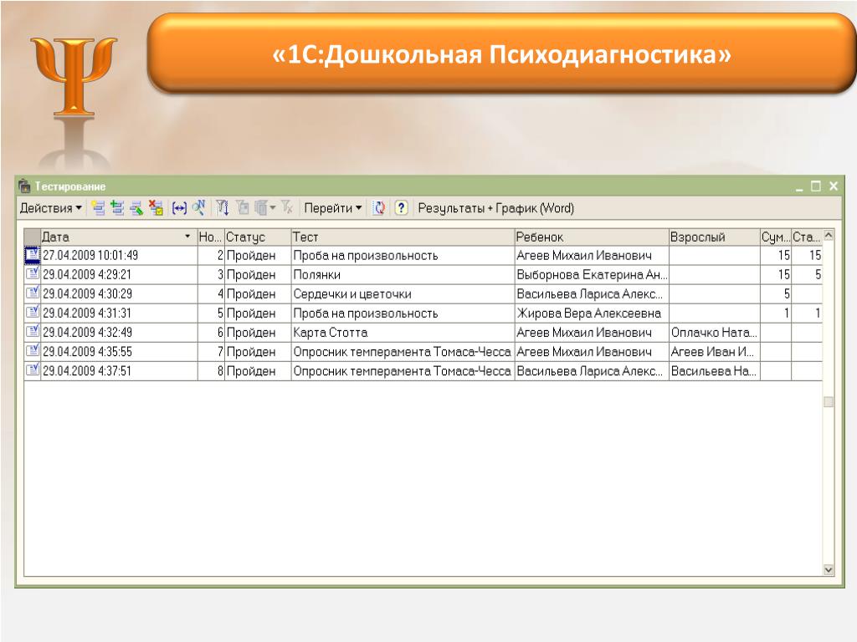
Task: Select date cell 29.04.2009 4:29:21
Action: point(119,274)
